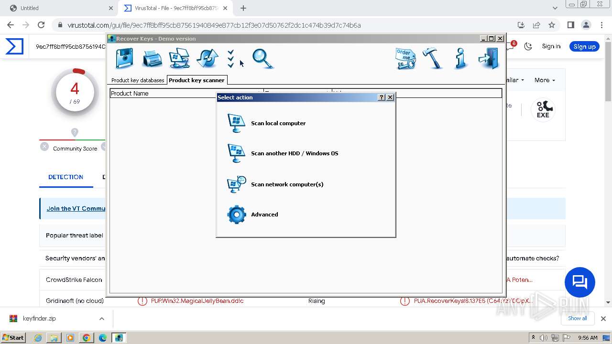The width and height of the screenshot is (612, 344).
Task: Switch to Product key scanner tab
Action: click(197, 80)
